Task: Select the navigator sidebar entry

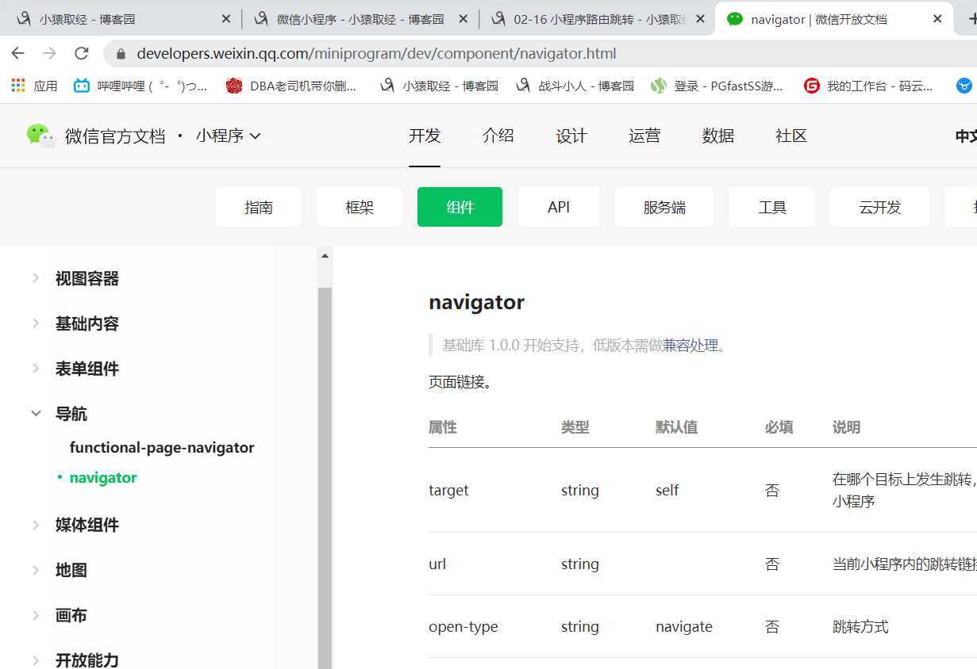Action: pyautogui.click(x=103, y=477)
